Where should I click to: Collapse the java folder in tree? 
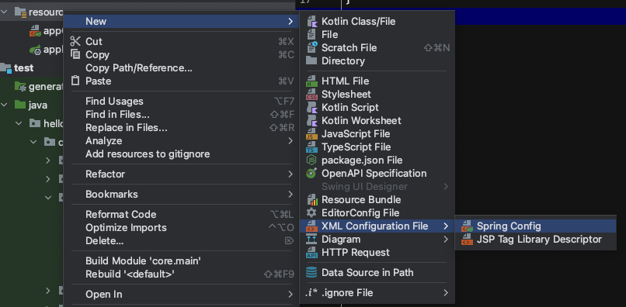(5, 105)
